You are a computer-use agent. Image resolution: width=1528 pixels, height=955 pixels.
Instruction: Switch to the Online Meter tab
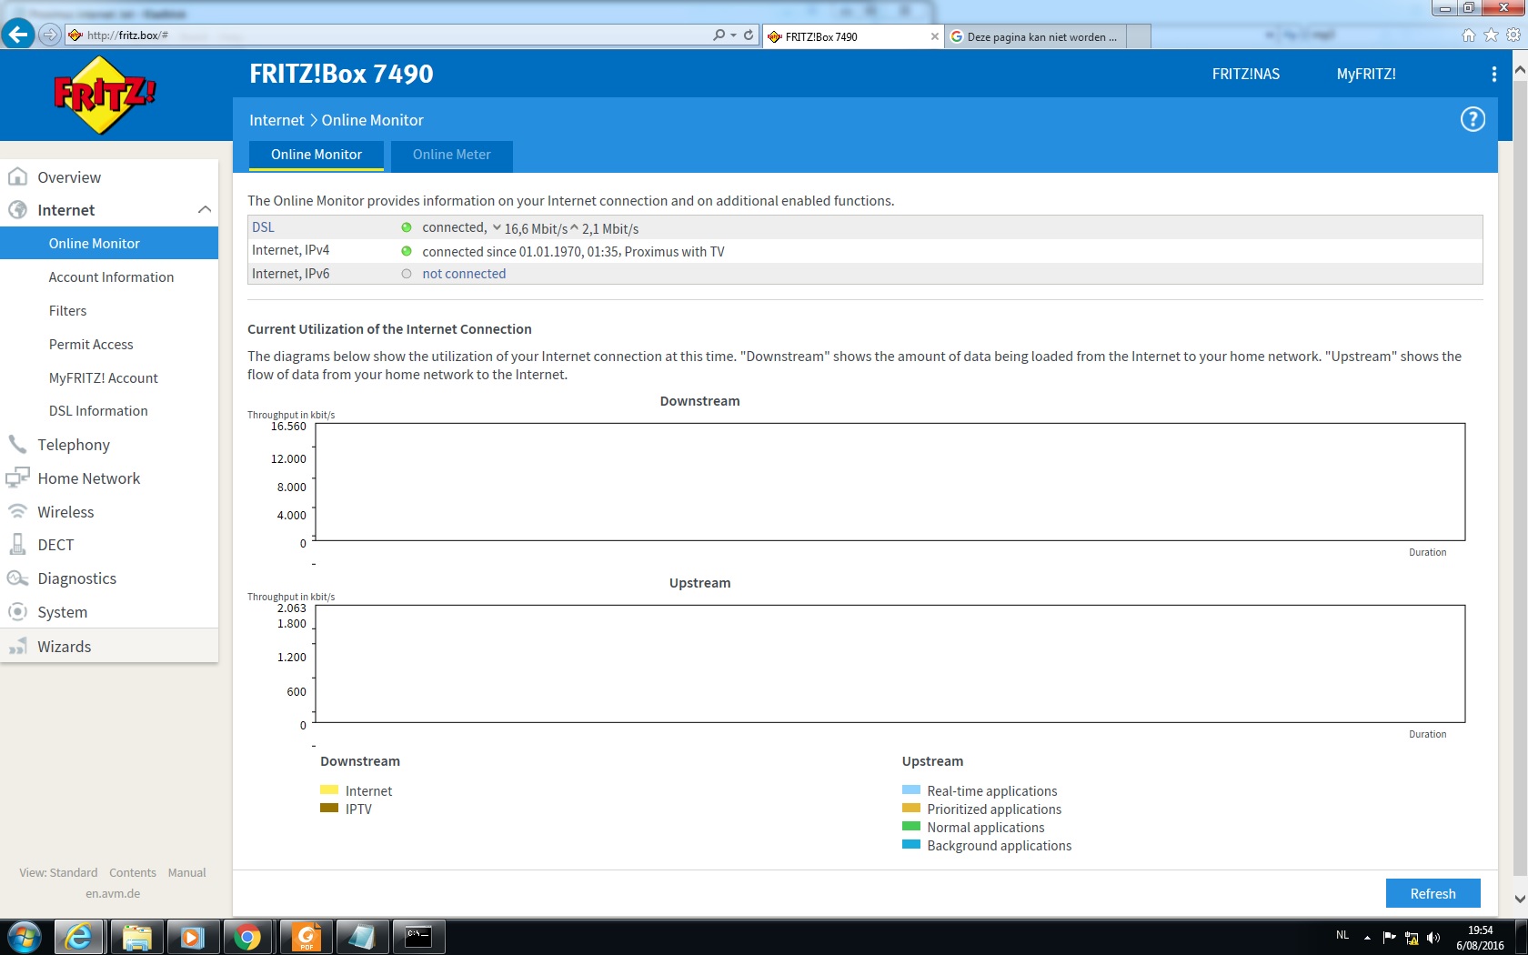(451, 155)
